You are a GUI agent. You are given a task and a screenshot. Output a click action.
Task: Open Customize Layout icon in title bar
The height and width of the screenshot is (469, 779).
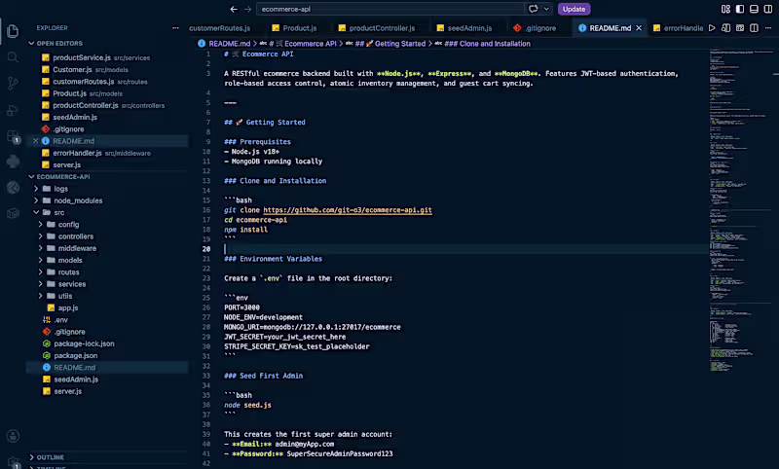tap(725, 9)
